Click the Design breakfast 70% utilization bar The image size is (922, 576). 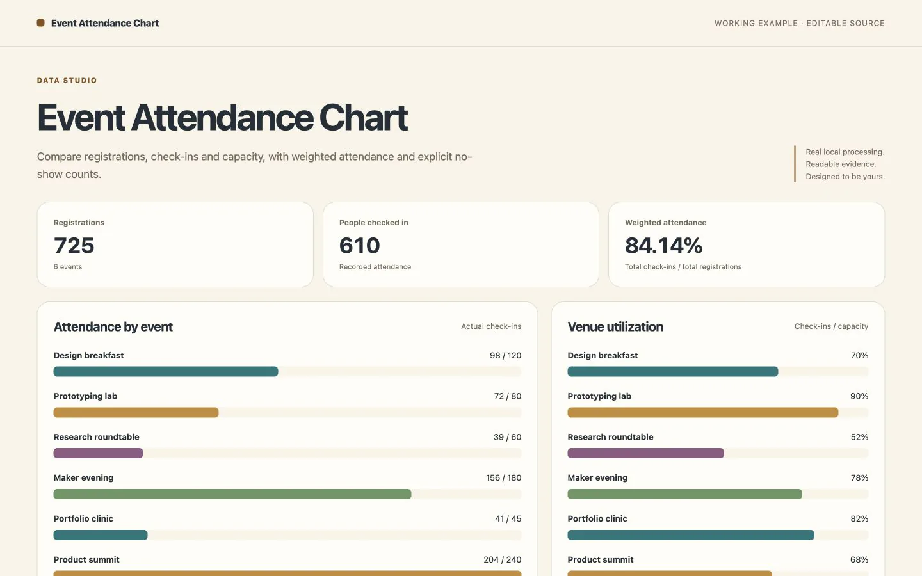click(673, 372)
